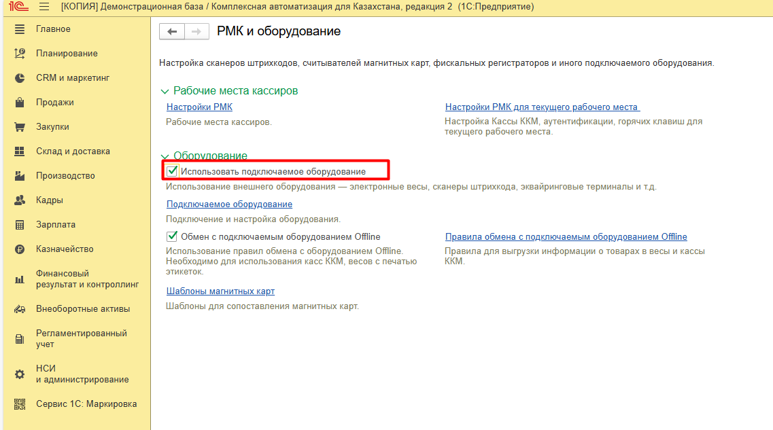Click the Planning section icon in sidebar
Screen dimensions: 773x430
(20, 54)
